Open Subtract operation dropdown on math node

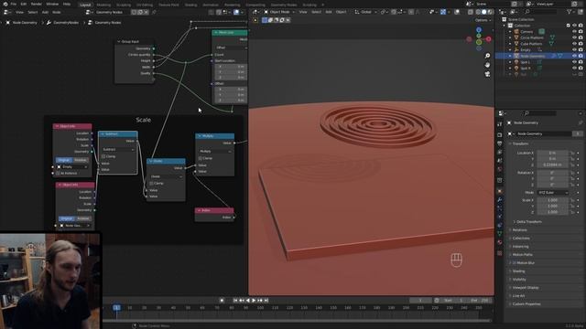(118, 149)
